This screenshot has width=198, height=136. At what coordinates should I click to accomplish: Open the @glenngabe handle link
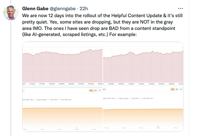[63, 8]
